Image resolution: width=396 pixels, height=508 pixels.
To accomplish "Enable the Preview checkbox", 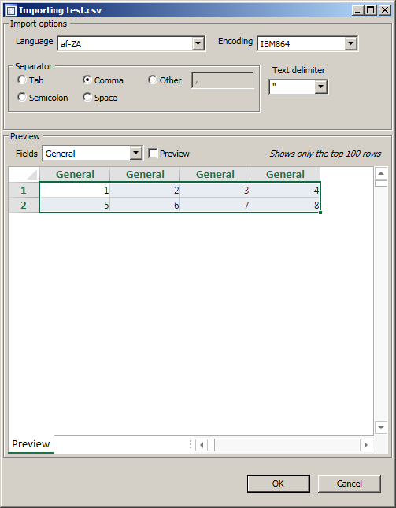I will coord(153,154).
